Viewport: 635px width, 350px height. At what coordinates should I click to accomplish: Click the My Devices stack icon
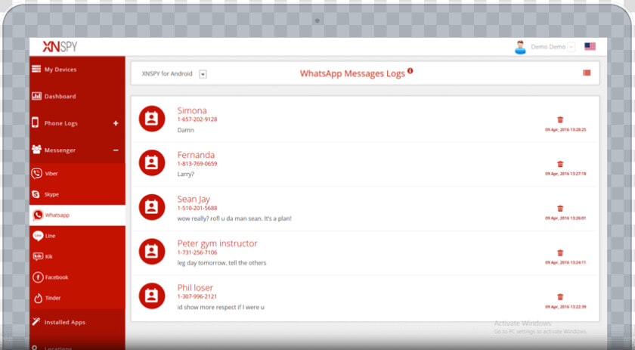click(36, 69)
